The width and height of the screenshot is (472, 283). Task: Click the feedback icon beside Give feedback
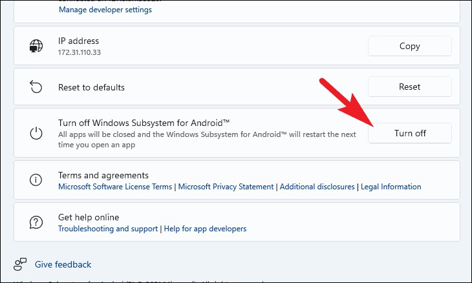pos(20,264)
